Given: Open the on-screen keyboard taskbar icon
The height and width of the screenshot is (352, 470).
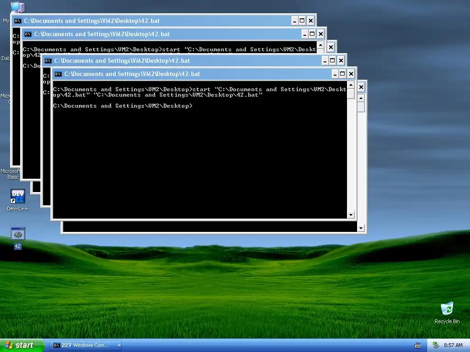Looking at the screenshot, I should click(417, 346).
